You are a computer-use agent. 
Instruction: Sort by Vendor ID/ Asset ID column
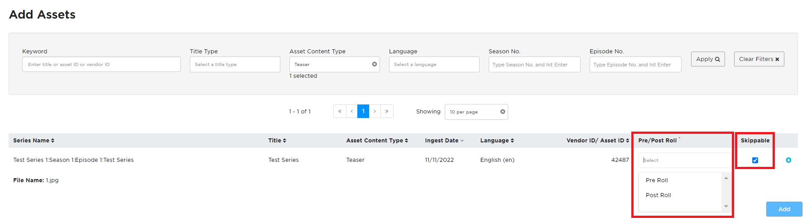(x=598, y=141)
